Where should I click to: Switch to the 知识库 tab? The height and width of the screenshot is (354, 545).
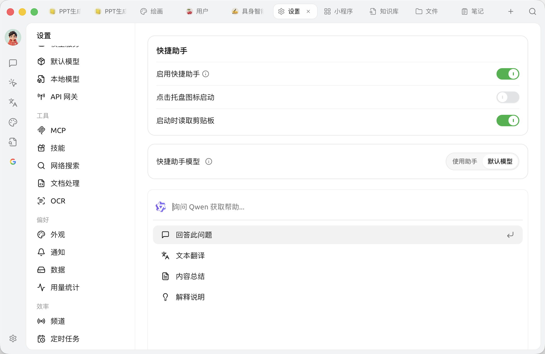click(384, 11)
